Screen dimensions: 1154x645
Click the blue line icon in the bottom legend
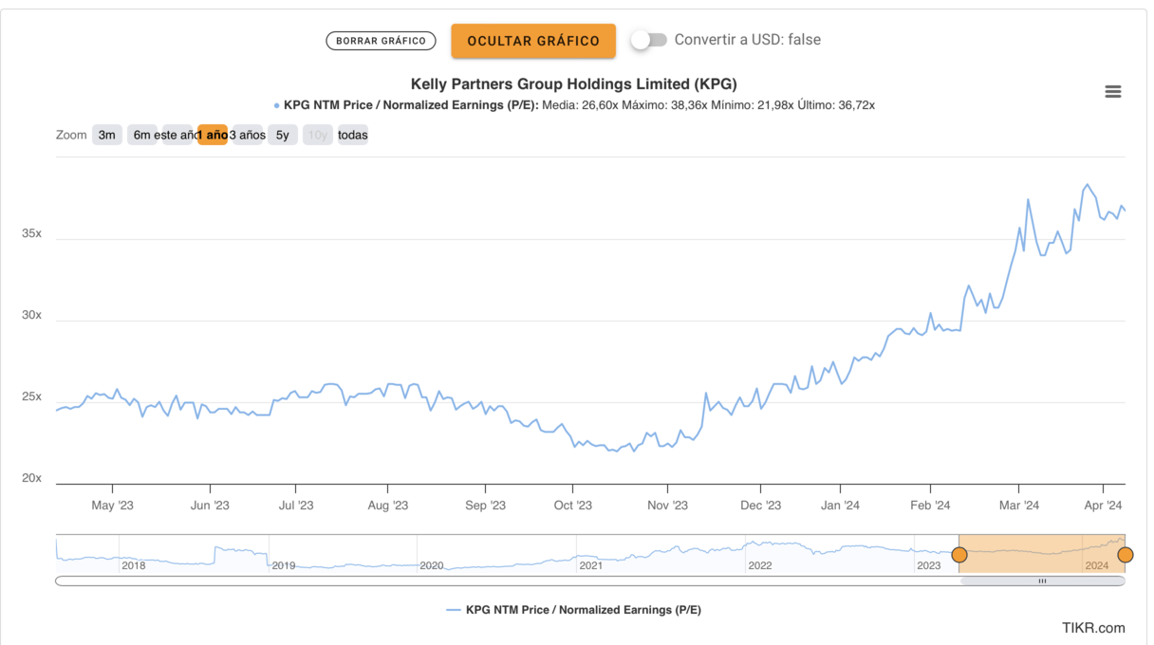pos(454,610)
